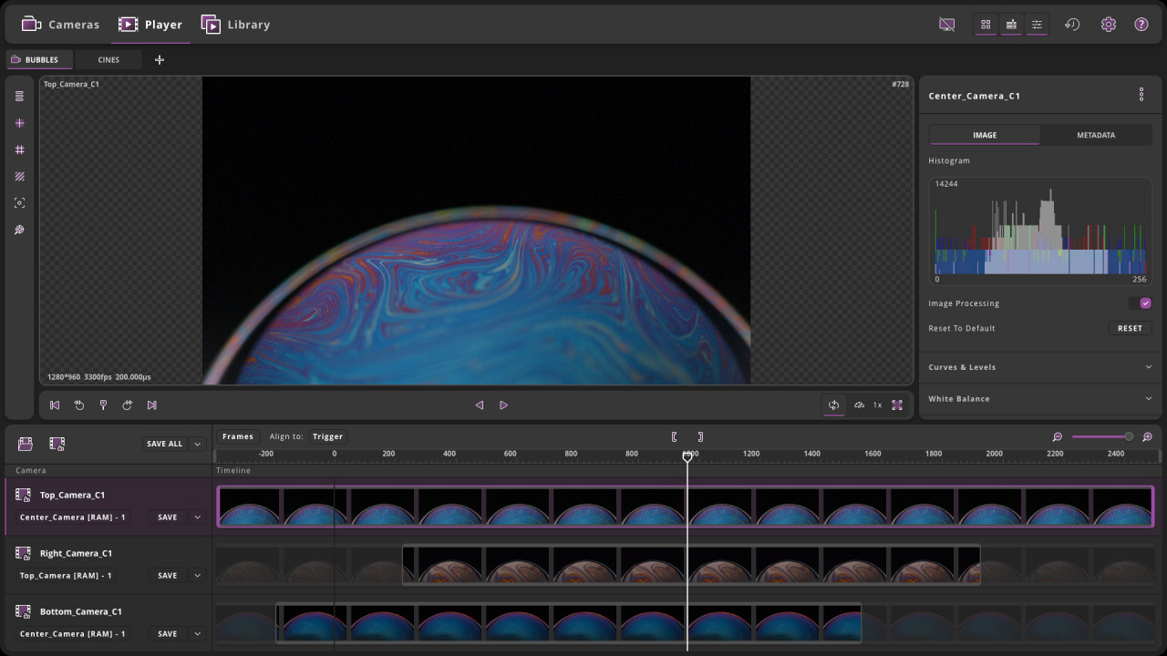Toggle the loop playback button
Screen dimensions: 1167x656
coord(833,405)
